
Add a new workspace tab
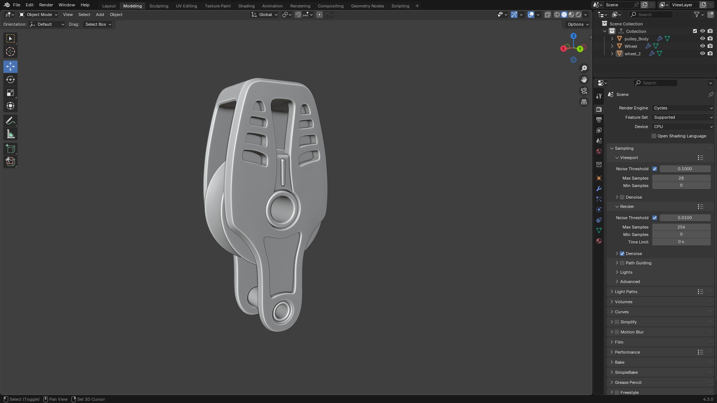417,6
